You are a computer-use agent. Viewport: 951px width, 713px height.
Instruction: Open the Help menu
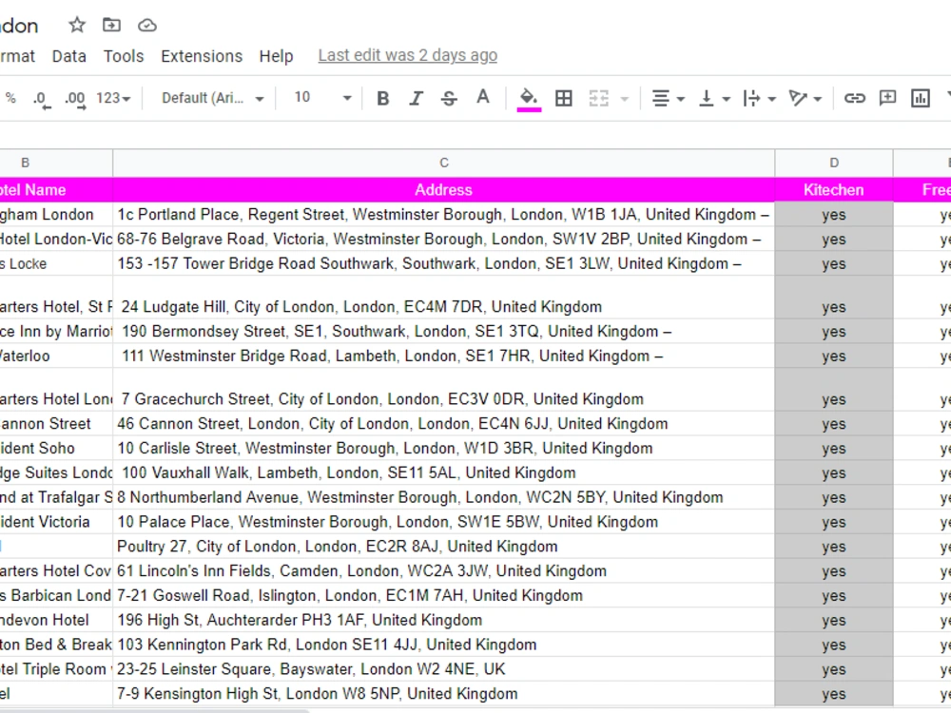[x=276, y=56]
